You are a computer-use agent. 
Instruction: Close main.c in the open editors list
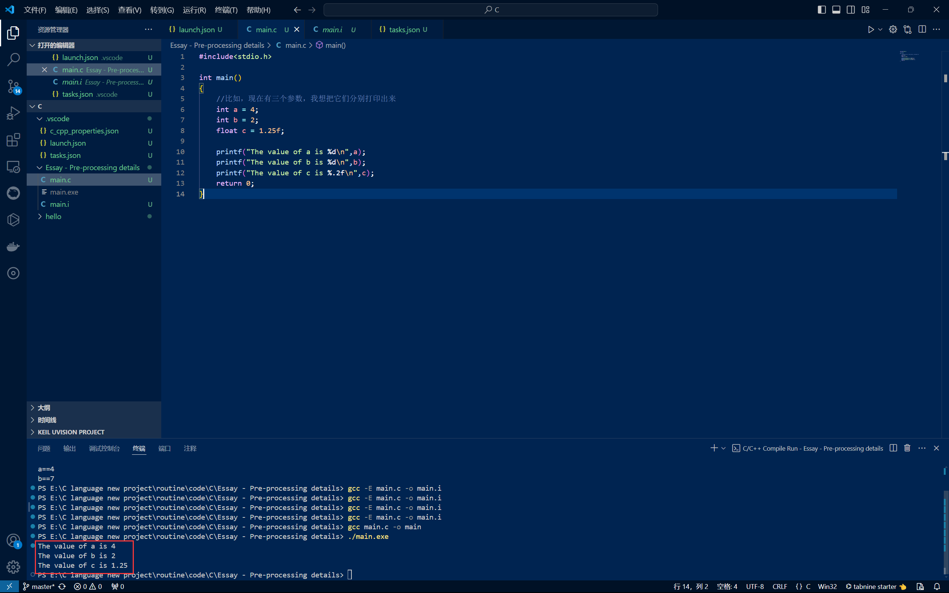tap(44, 70)
